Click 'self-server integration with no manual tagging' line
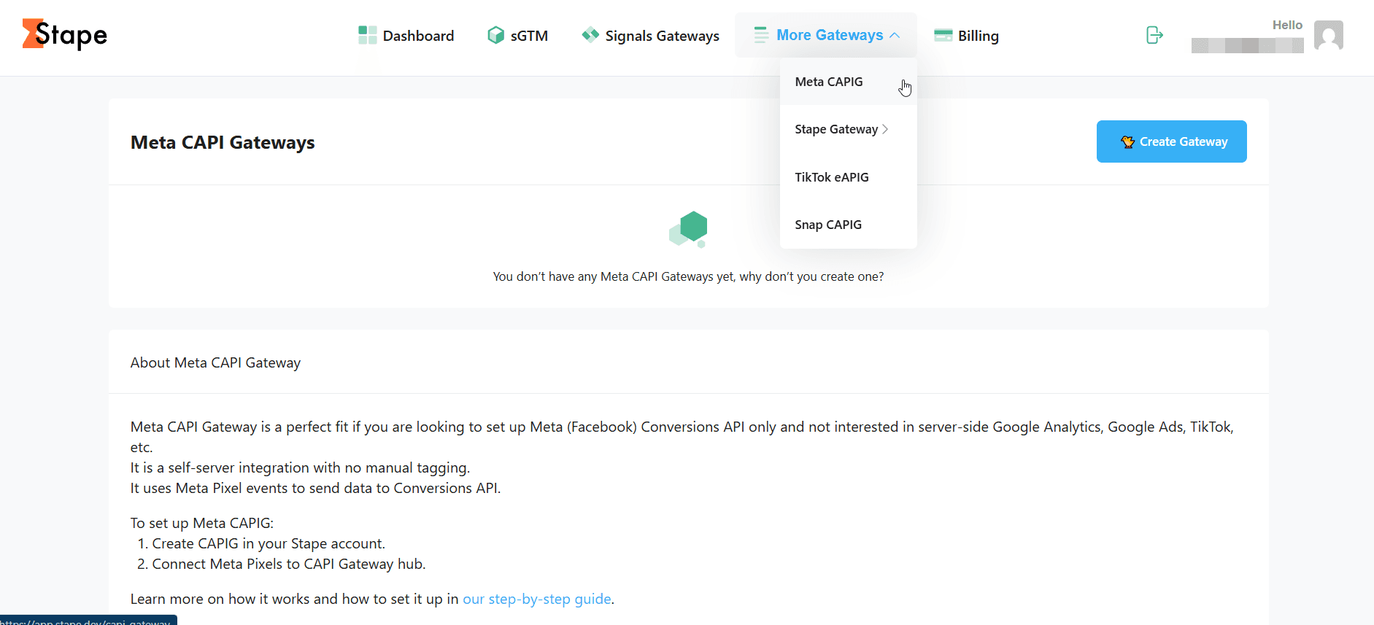Image resolution: width=1374 pixels, height=625 pixels. click(x=300, y=467)
